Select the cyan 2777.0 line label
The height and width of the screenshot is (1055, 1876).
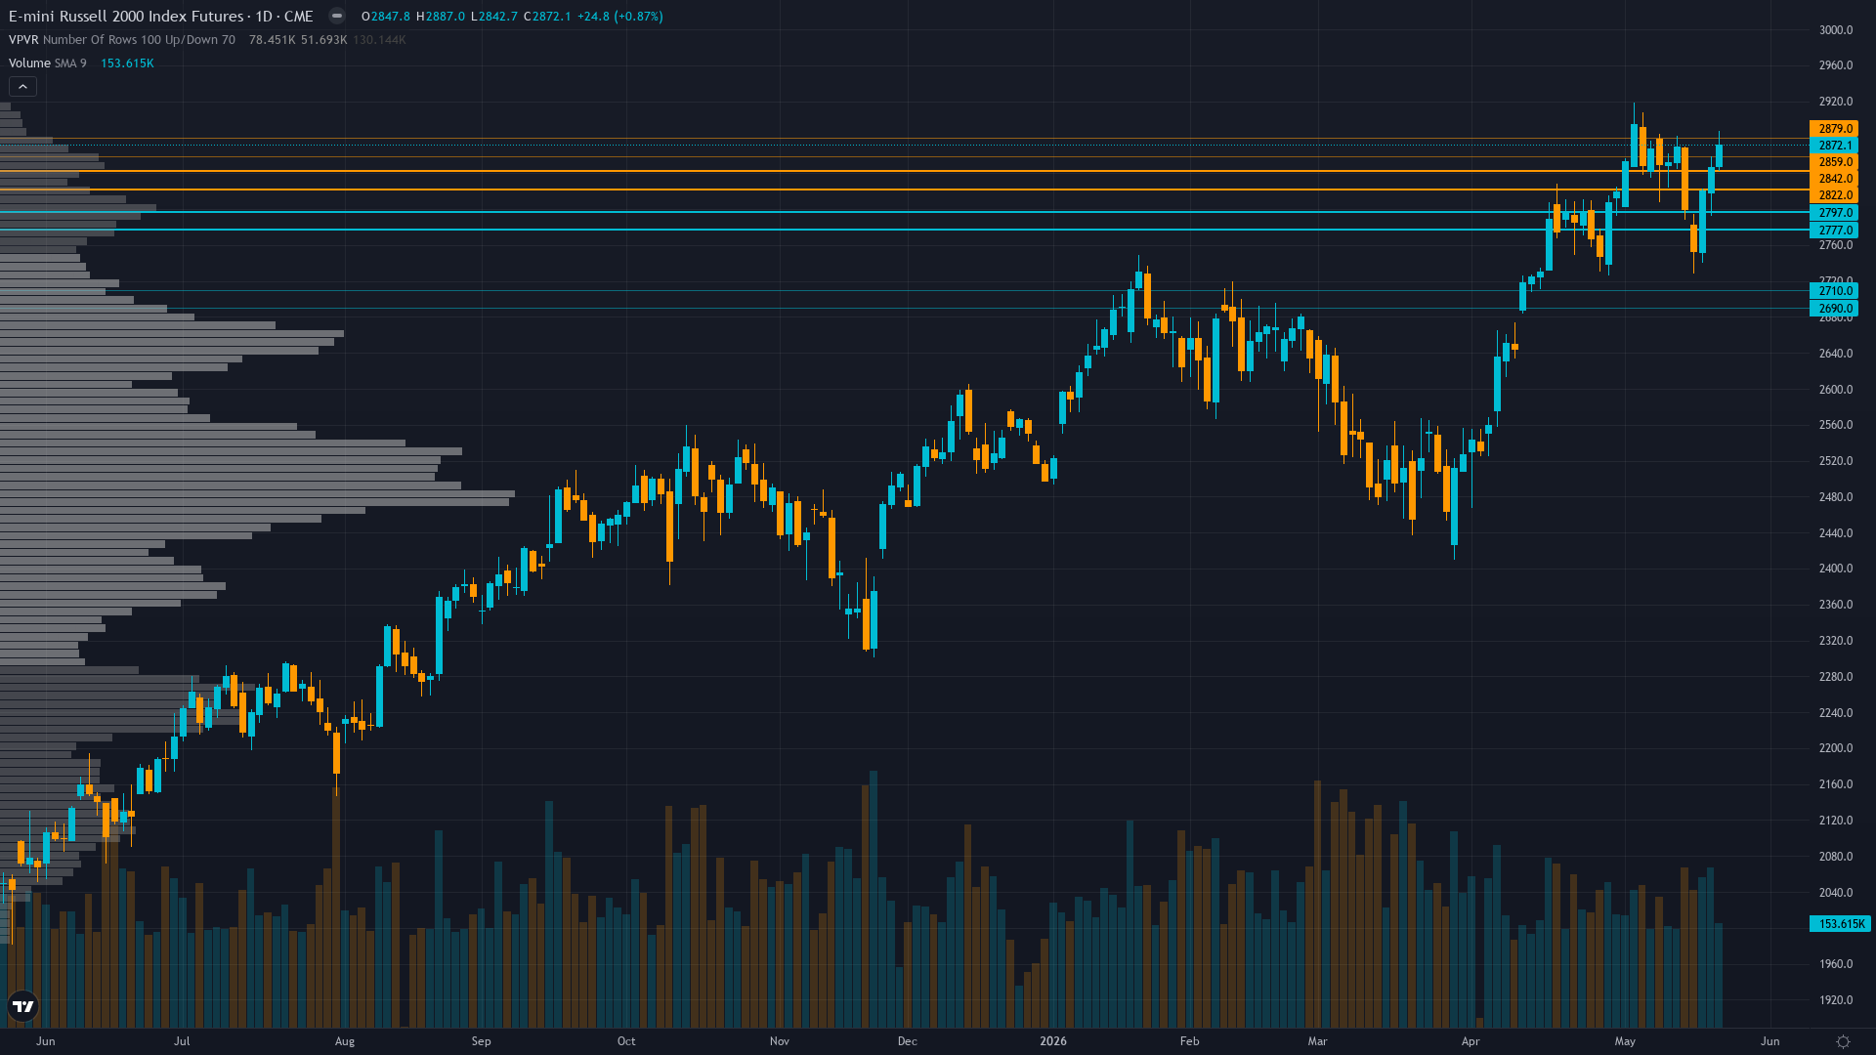1834,230
